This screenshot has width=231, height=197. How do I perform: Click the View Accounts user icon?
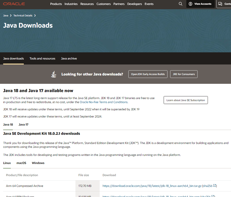[190, 4]
